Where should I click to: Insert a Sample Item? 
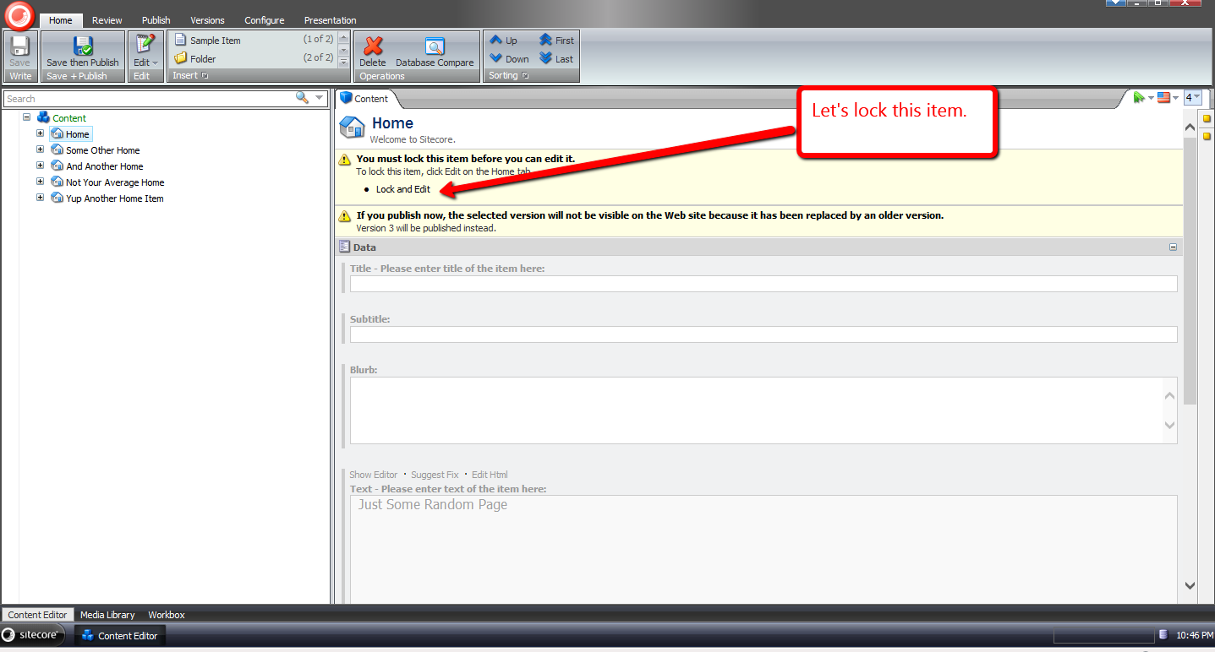[215, 41]
